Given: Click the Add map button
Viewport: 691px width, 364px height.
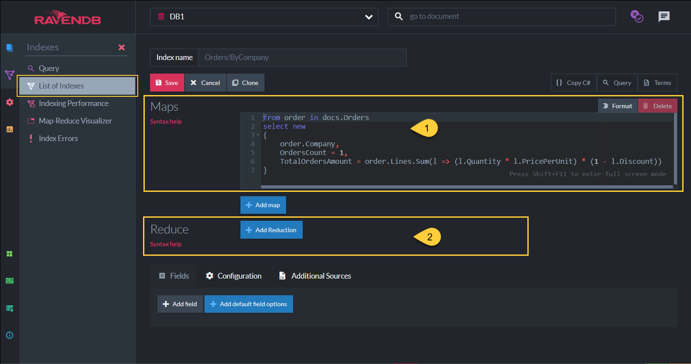Looking at the screenshot, I should (263, 205).
